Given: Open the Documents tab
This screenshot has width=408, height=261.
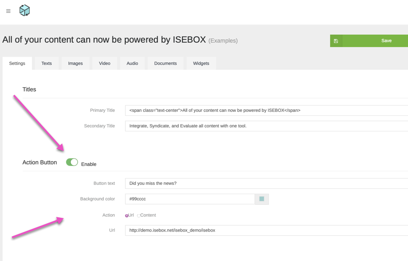Looking at the screenshot, I should coord(165,63).
